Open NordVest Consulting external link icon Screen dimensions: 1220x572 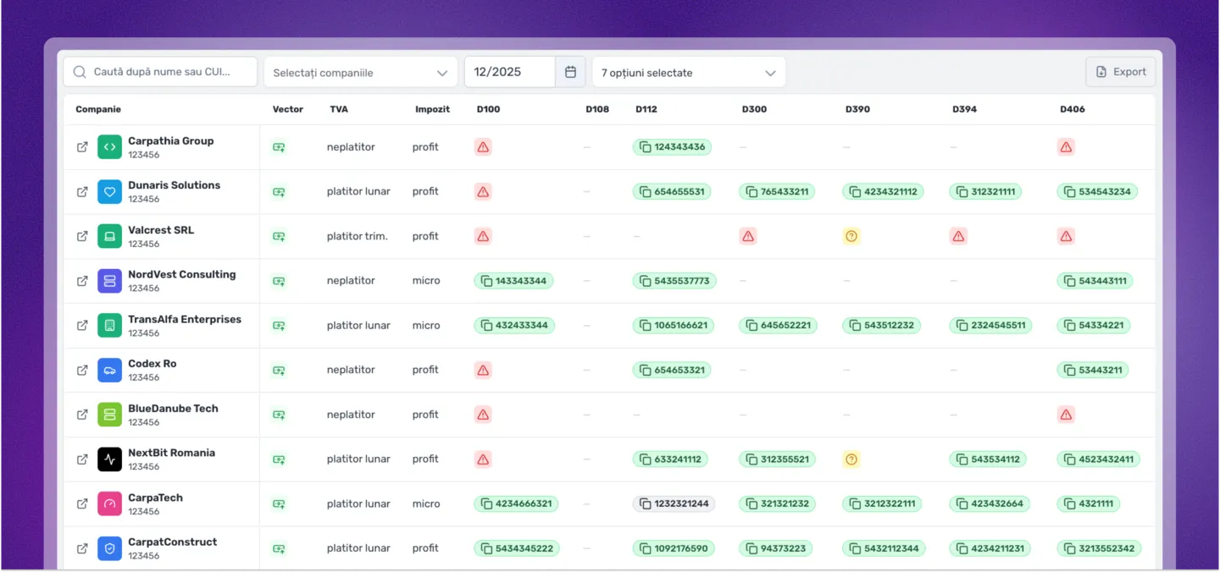pyautogui.click(x=82, y=281)
